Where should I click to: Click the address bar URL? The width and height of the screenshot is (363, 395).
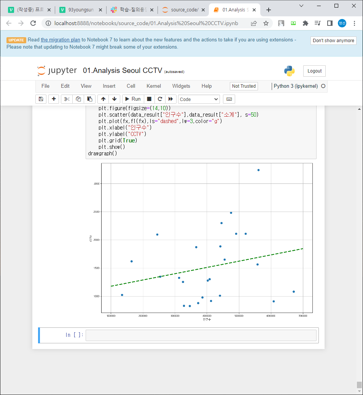(x=146, y=24)
